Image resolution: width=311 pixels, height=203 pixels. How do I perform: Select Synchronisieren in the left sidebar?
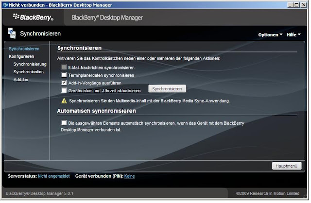(24, 49)
